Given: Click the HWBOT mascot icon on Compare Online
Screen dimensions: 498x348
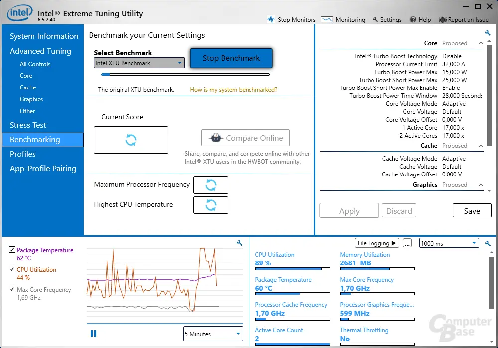Looking at the screenshot, I should 216,138.
